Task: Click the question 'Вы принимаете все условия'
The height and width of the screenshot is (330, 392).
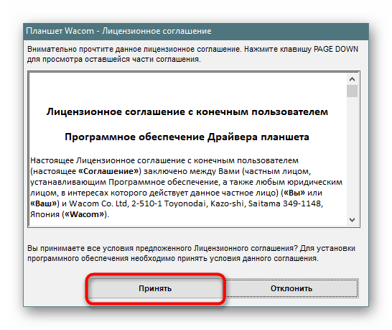Action: (x=191, y=253)
